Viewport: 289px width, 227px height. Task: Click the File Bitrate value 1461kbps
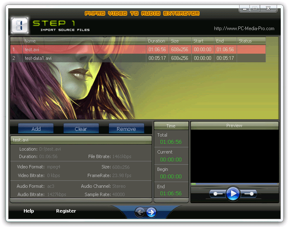pyautogui.click(x=122, y=156)
